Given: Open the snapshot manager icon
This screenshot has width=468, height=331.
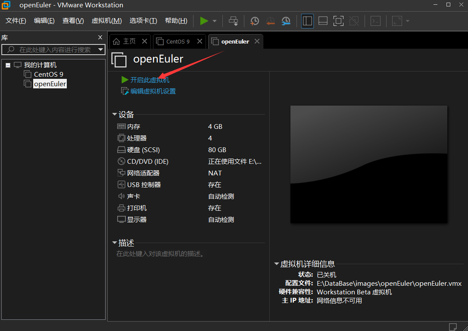Looking at the screenshot, I should (286, 21).
